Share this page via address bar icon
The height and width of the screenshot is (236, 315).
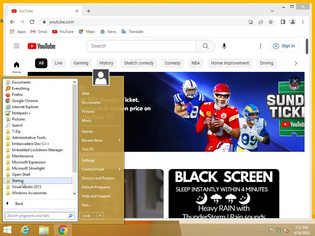coord(261,22)
